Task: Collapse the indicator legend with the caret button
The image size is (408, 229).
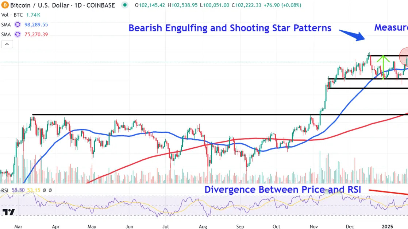Action: [7, 44]
